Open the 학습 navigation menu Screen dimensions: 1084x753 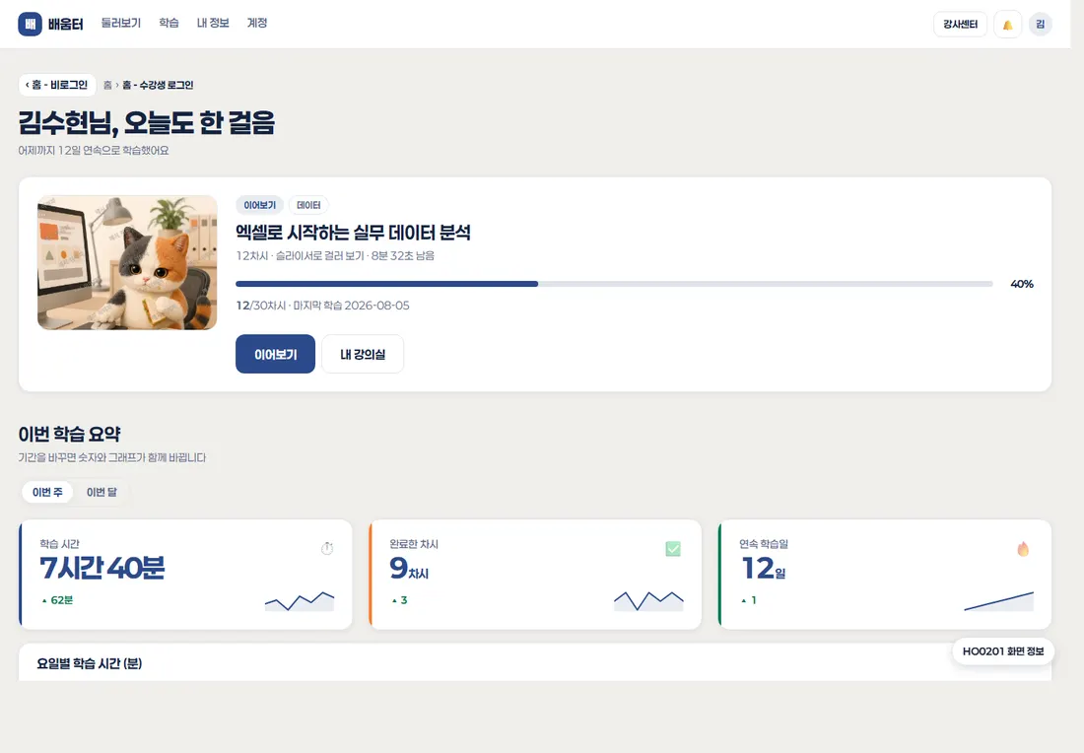(169, 23)
